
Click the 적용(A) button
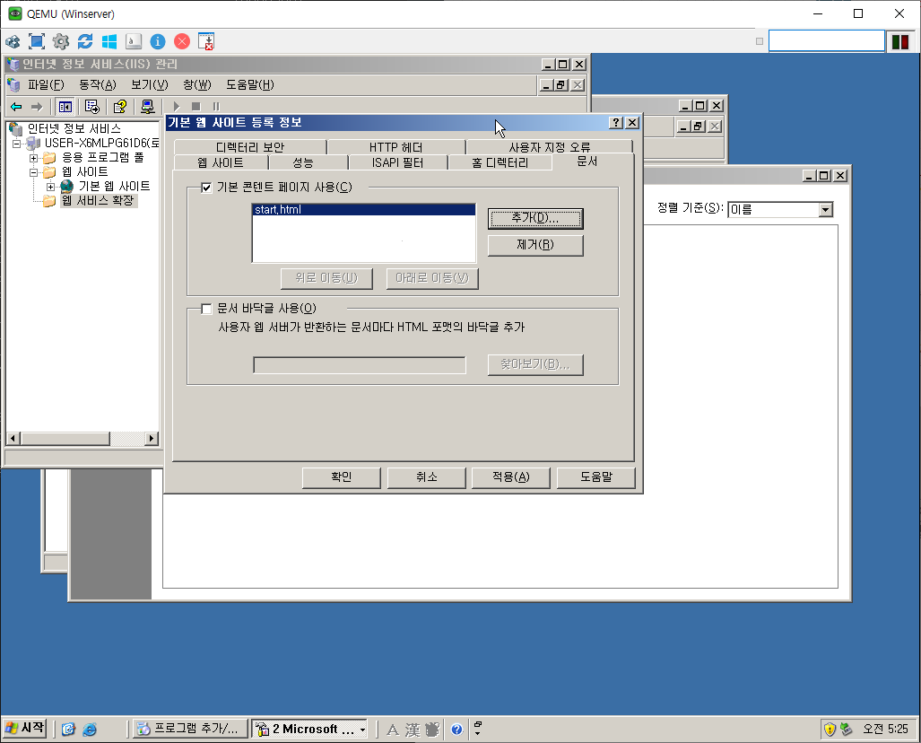point(511,477)
